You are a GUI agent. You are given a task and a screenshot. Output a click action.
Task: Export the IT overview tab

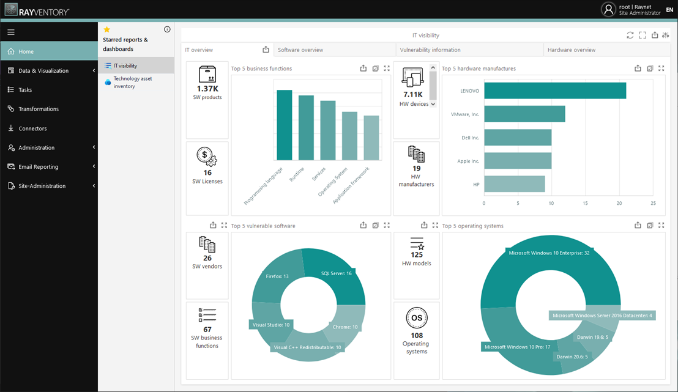266,50
